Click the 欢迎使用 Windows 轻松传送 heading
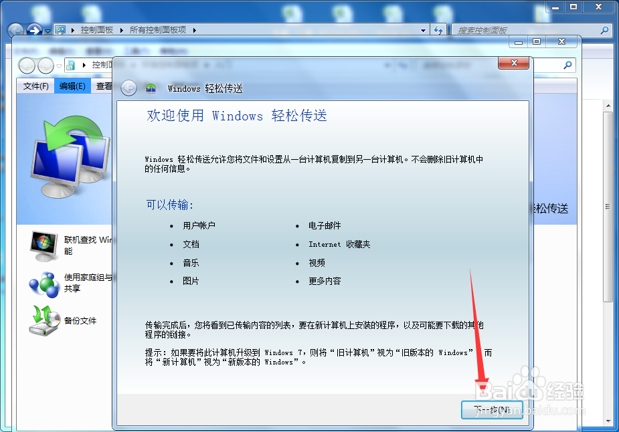The width and height of the screenshot is (619, 432). click(x=237, y=116)
